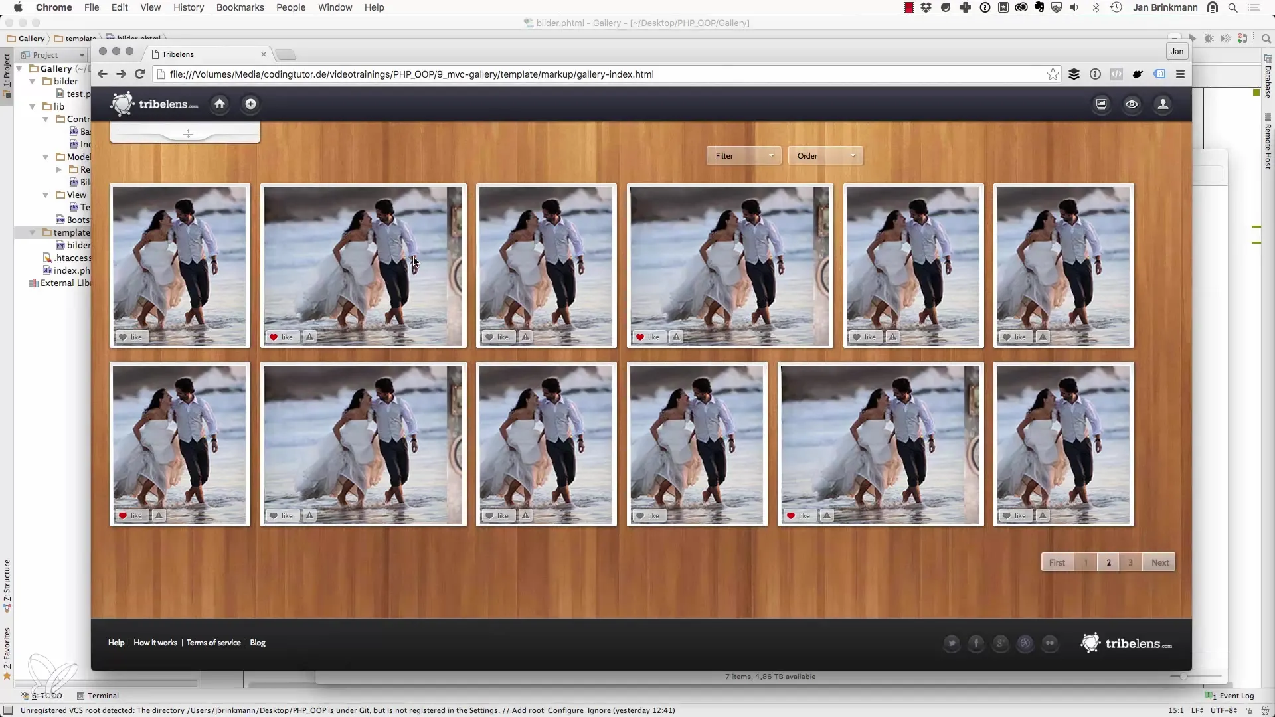Collapse the Gallery root folder in project tree
1275x717 pixels.
pyautogui.click(x=19, y=68)
